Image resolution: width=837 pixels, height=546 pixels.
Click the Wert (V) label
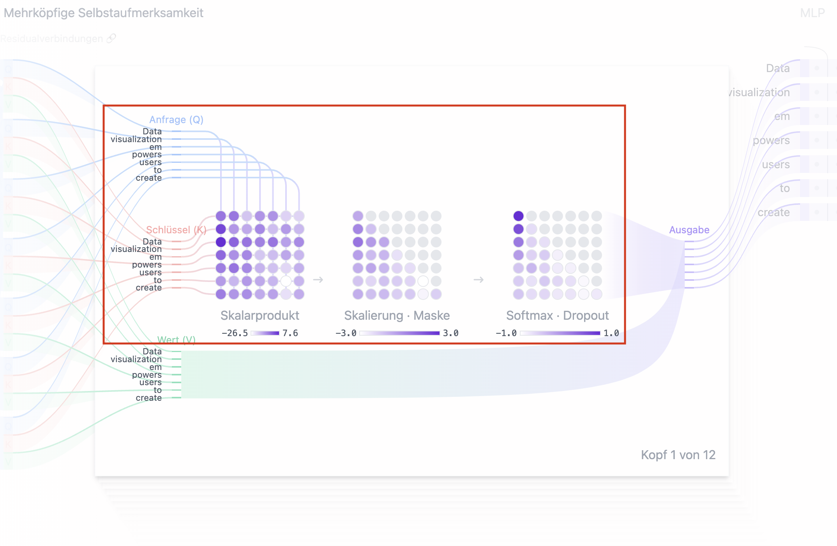(x=176, y=340)
